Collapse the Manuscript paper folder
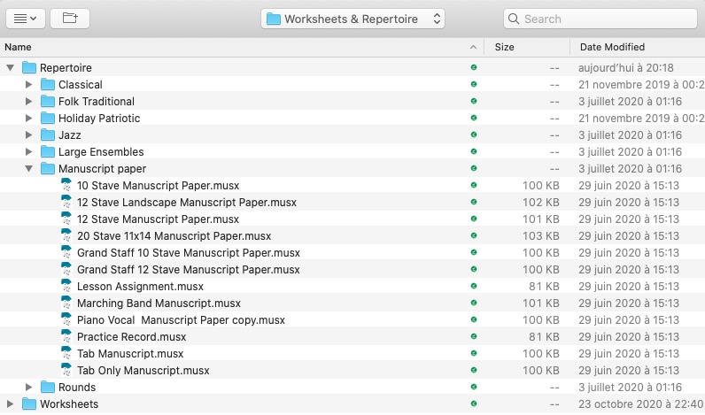 click(29, 169)
